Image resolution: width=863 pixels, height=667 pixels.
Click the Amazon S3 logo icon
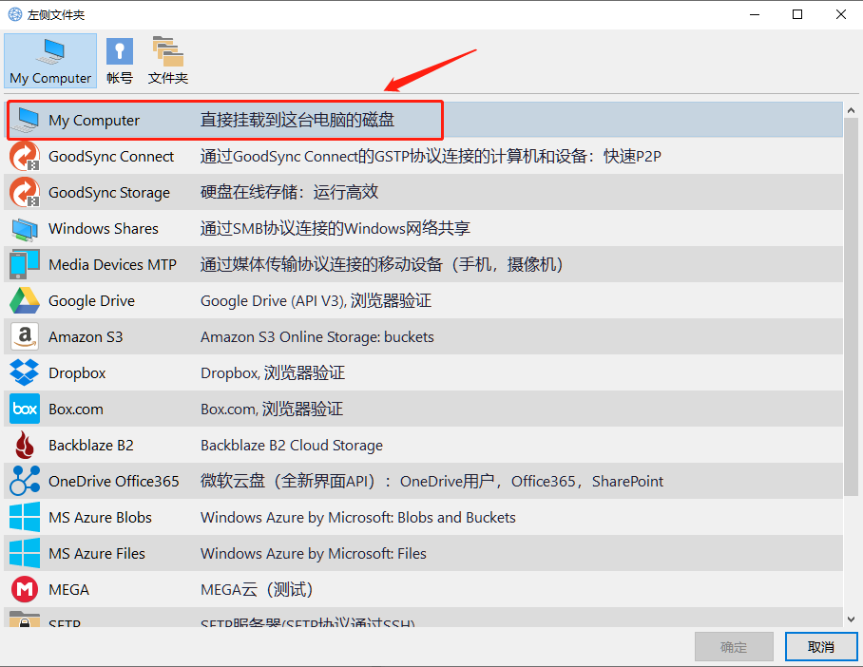point(25,336)
